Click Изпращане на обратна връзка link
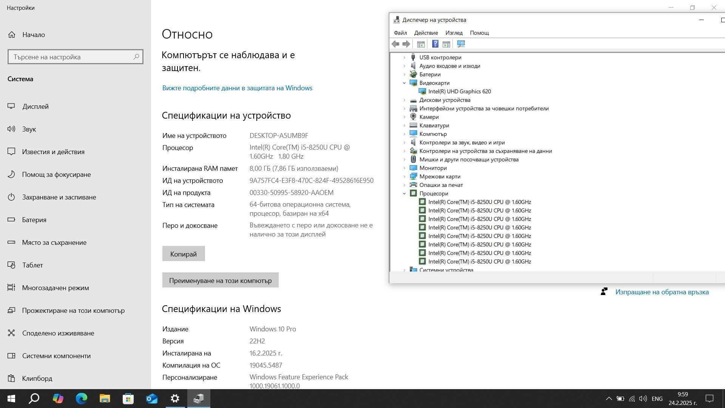 coord(662,292)
